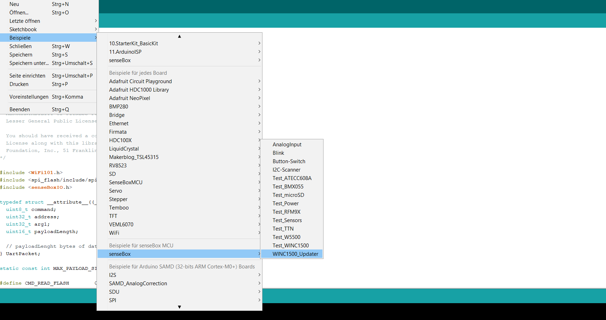Image resolution: width=606 pixels, height=320 pixels.
Task: Choose Speichern in the menu
Action: [x=48, y=55]
